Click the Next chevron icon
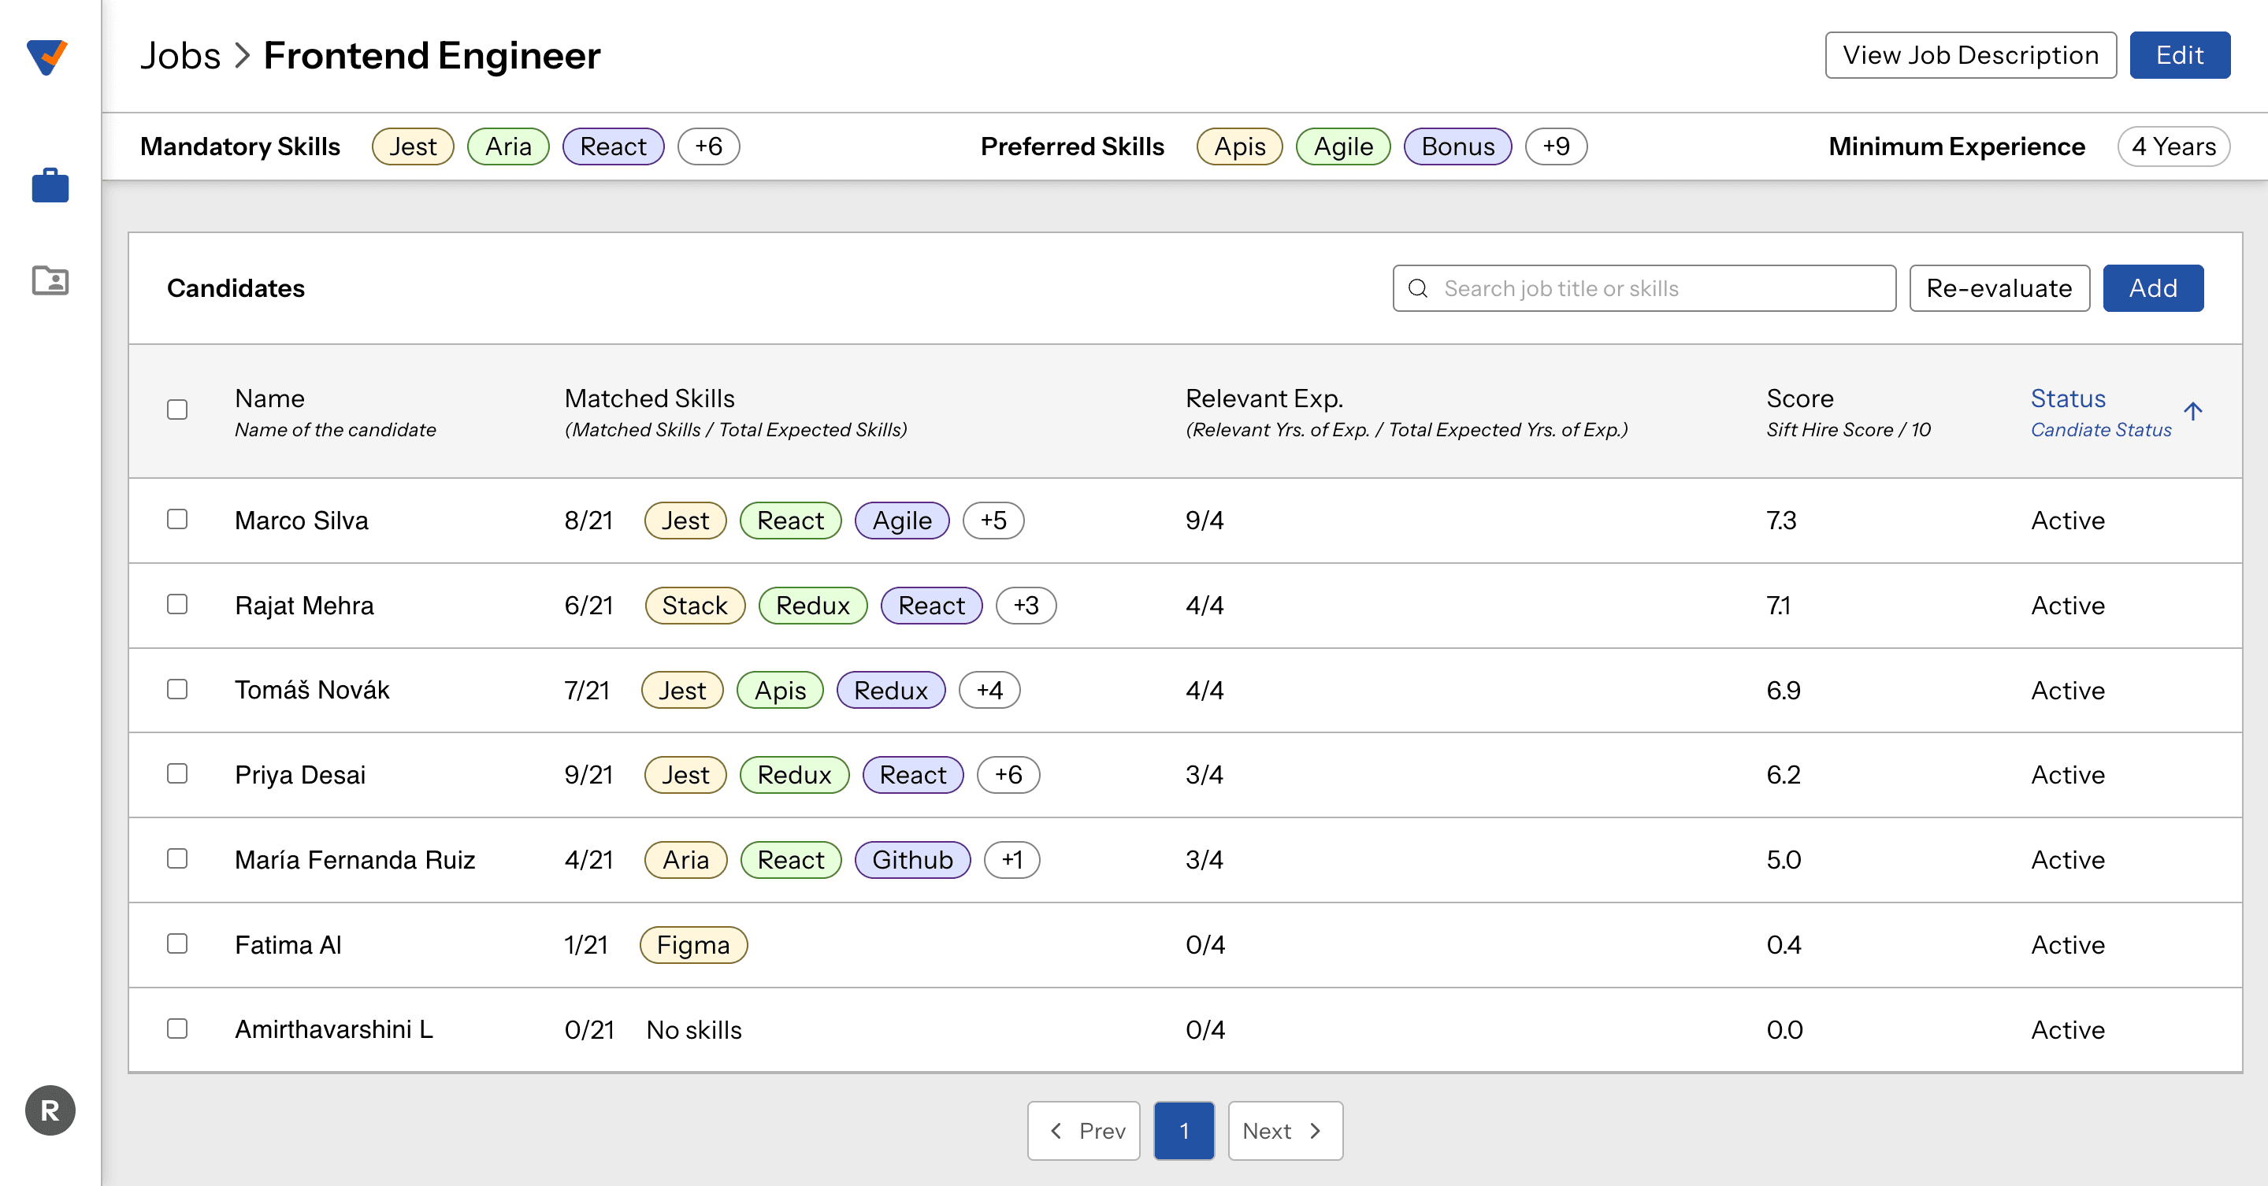2268x1186 pixels. point(1316,1131)
